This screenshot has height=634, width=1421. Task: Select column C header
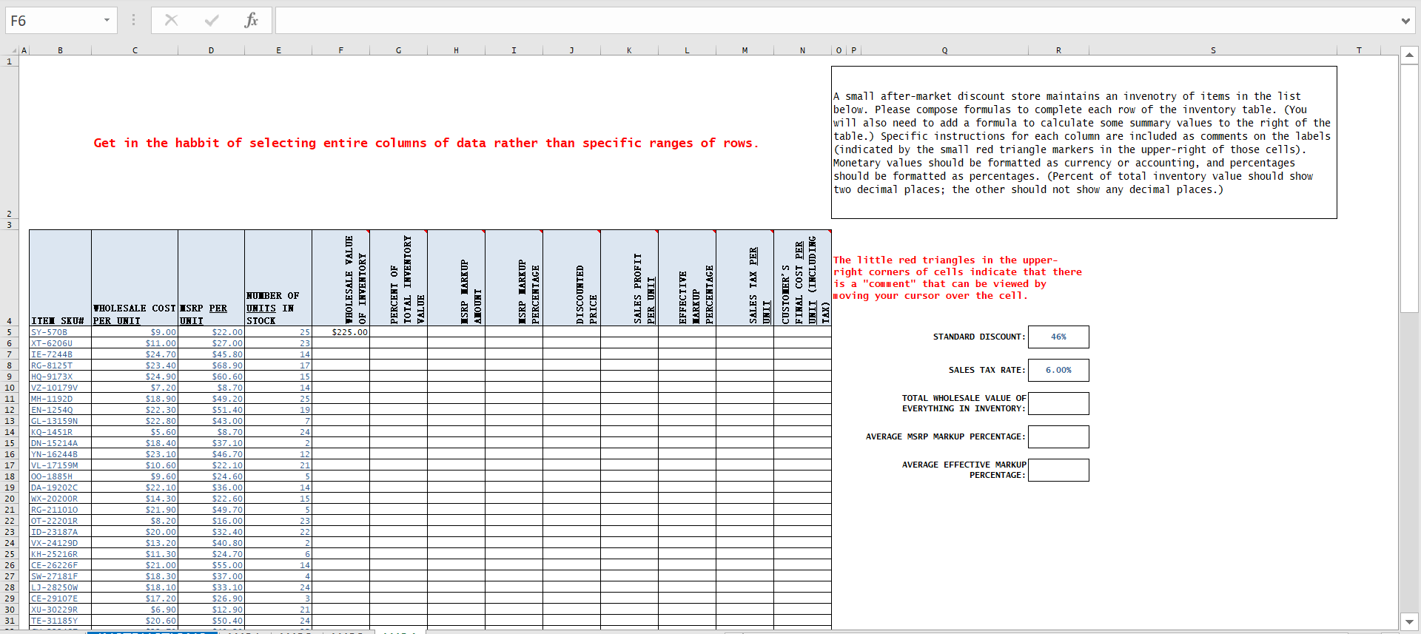[x=135, y=50]
